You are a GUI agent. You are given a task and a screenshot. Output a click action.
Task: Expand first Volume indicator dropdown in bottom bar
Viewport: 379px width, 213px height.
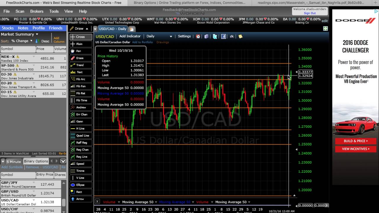119,202
